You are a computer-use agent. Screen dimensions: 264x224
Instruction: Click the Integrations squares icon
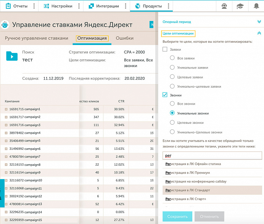point(91,6)
